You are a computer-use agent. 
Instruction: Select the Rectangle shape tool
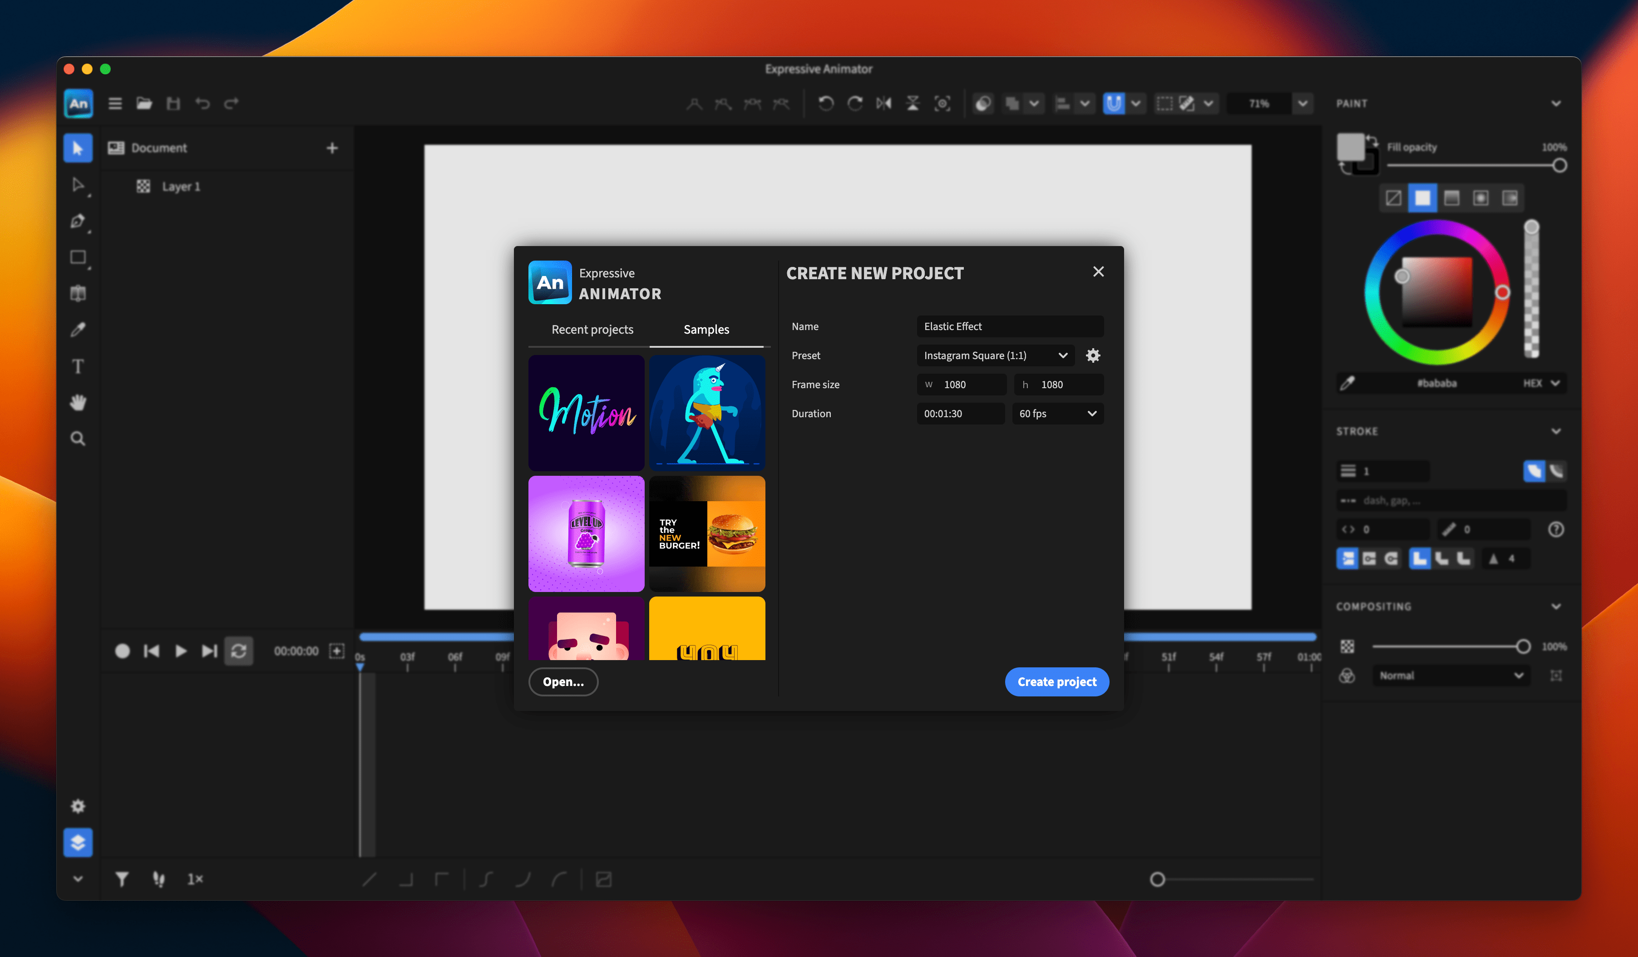coord(77,257)
